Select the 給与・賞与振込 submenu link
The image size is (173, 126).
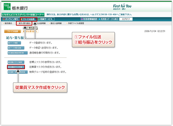click(24, 23)
